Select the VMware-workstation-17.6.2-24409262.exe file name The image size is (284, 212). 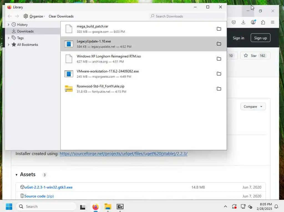point(108,71)
